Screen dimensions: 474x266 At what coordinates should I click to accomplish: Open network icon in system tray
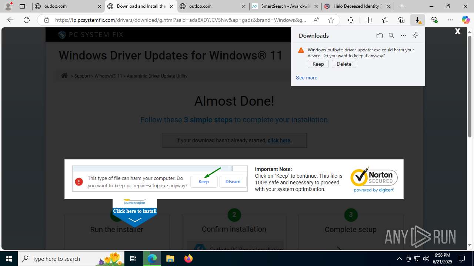(x=417, y=259)
